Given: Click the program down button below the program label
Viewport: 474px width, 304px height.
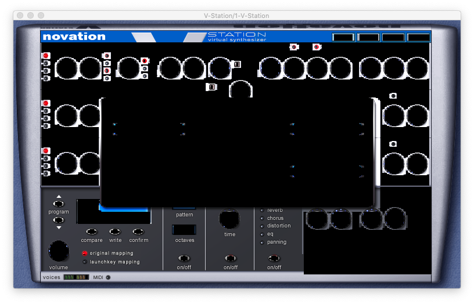Looking at the screenshot, I should (x=59, y=220).
